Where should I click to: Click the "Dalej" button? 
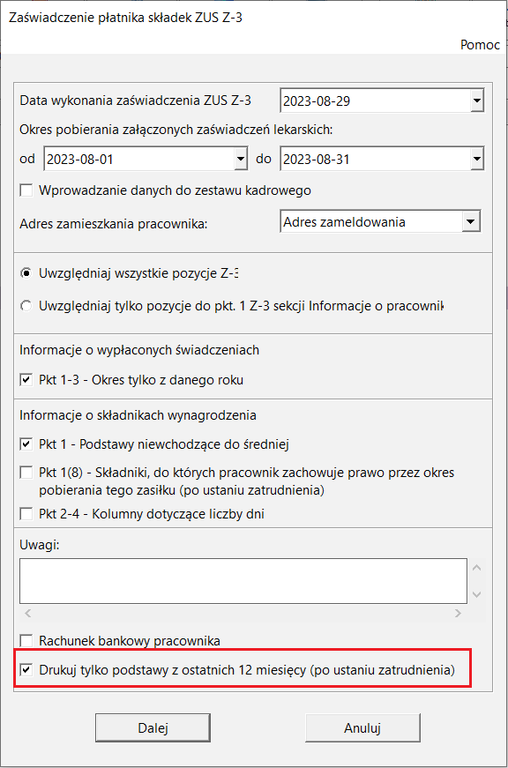(x=152, y=727)
